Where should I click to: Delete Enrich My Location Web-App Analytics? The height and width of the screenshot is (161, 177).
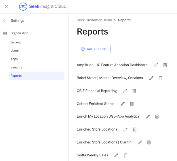[157, 116]
